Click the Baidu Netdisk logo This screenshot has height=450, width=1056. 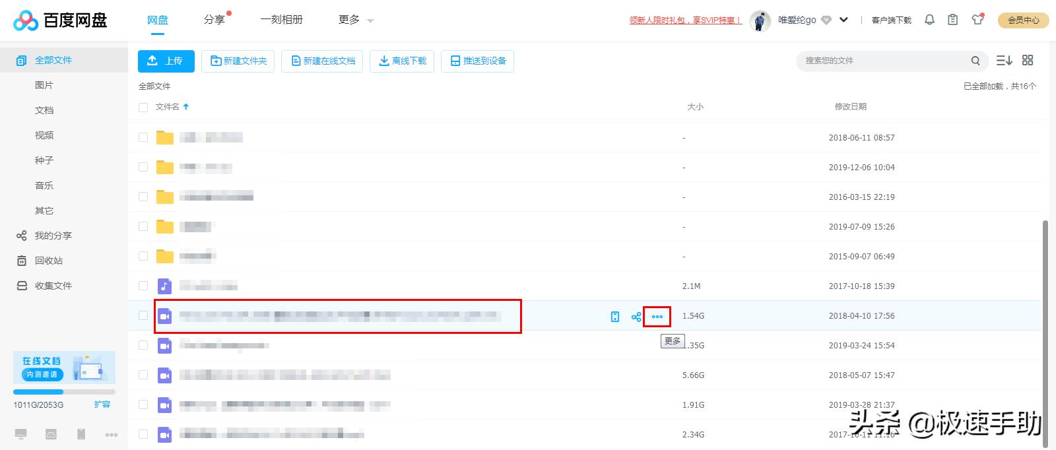[60, 20]
